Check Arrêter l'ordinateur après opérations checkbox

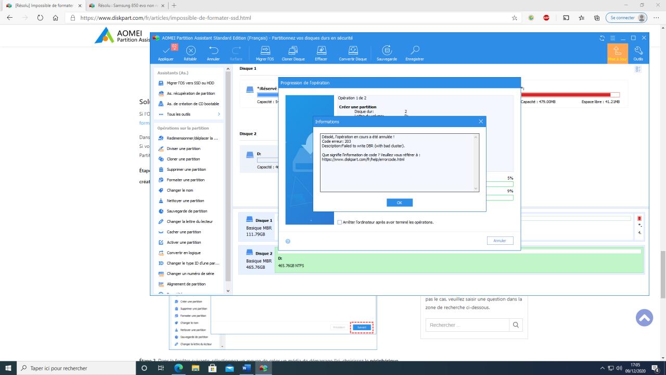[340, 222]
